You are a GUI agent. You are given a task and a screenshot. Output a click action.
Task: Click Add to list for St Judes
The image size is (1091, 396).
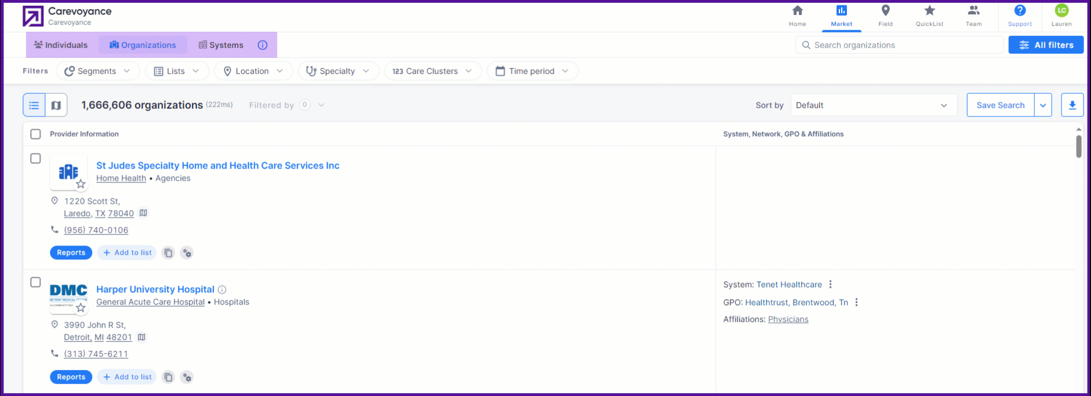click(127, 253)
